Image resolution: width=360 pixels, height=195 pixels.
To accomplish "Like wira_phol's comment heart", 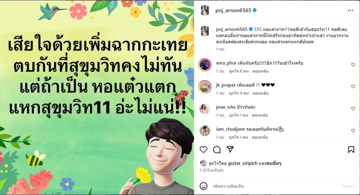I will [353, 65].
